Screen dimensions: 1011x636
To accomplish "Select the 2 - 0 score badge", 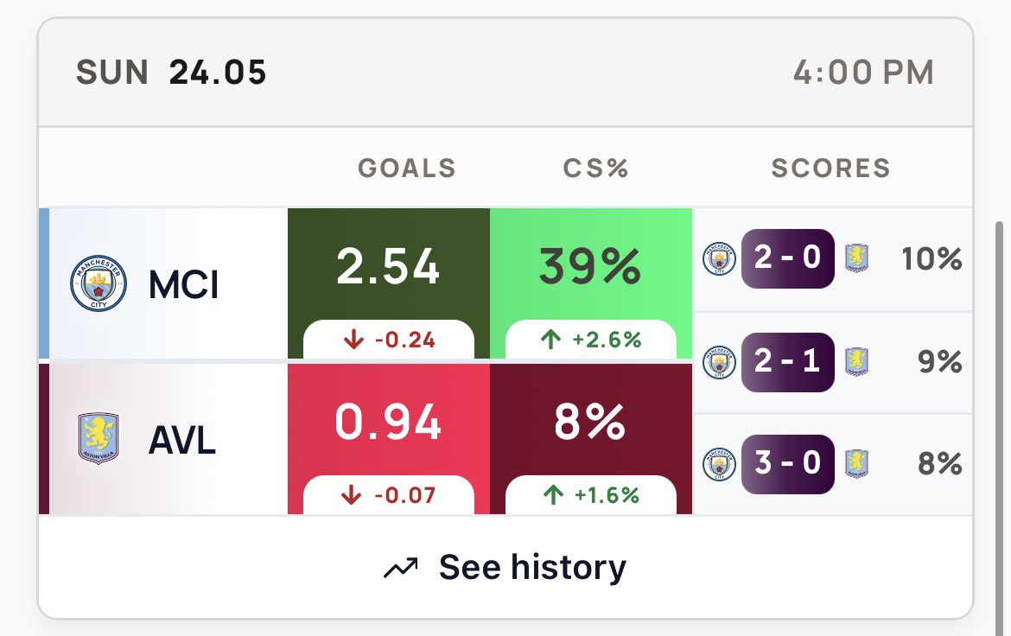I will click(x=788, y=258).
